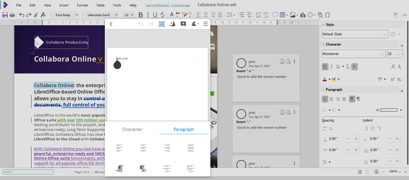Reject john's Insert "v" tracked change
The width and height of the screenshot is (409, 180).
(288, 61)
